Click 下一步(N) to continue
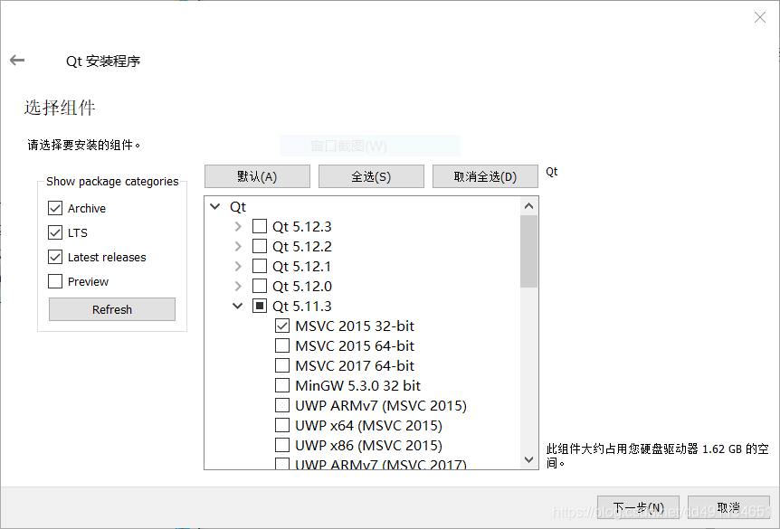Screen dimensions: 780x529 (638, 507)
